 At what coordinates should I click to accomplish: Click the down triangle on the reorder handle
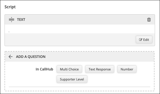[x=12, y=22]
